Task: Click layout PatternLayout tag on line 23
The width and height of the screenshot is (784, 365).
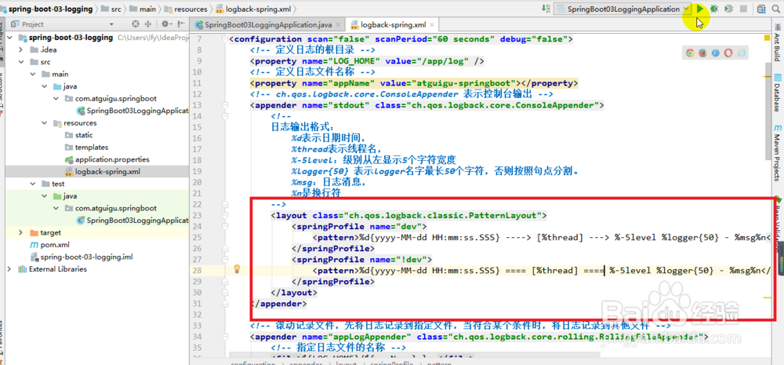Action: click(409, 215)
